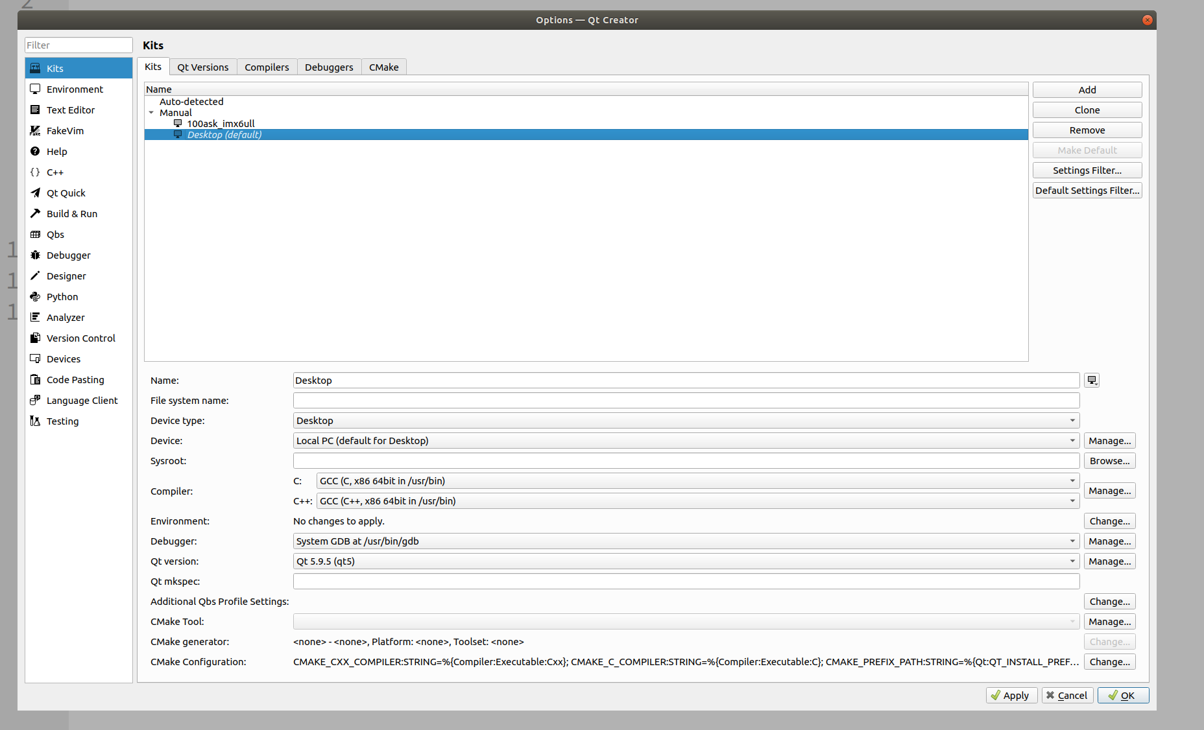Click the Qt mkspec input field
This screenshot has height=730, width=1204.
coord(686,582)
